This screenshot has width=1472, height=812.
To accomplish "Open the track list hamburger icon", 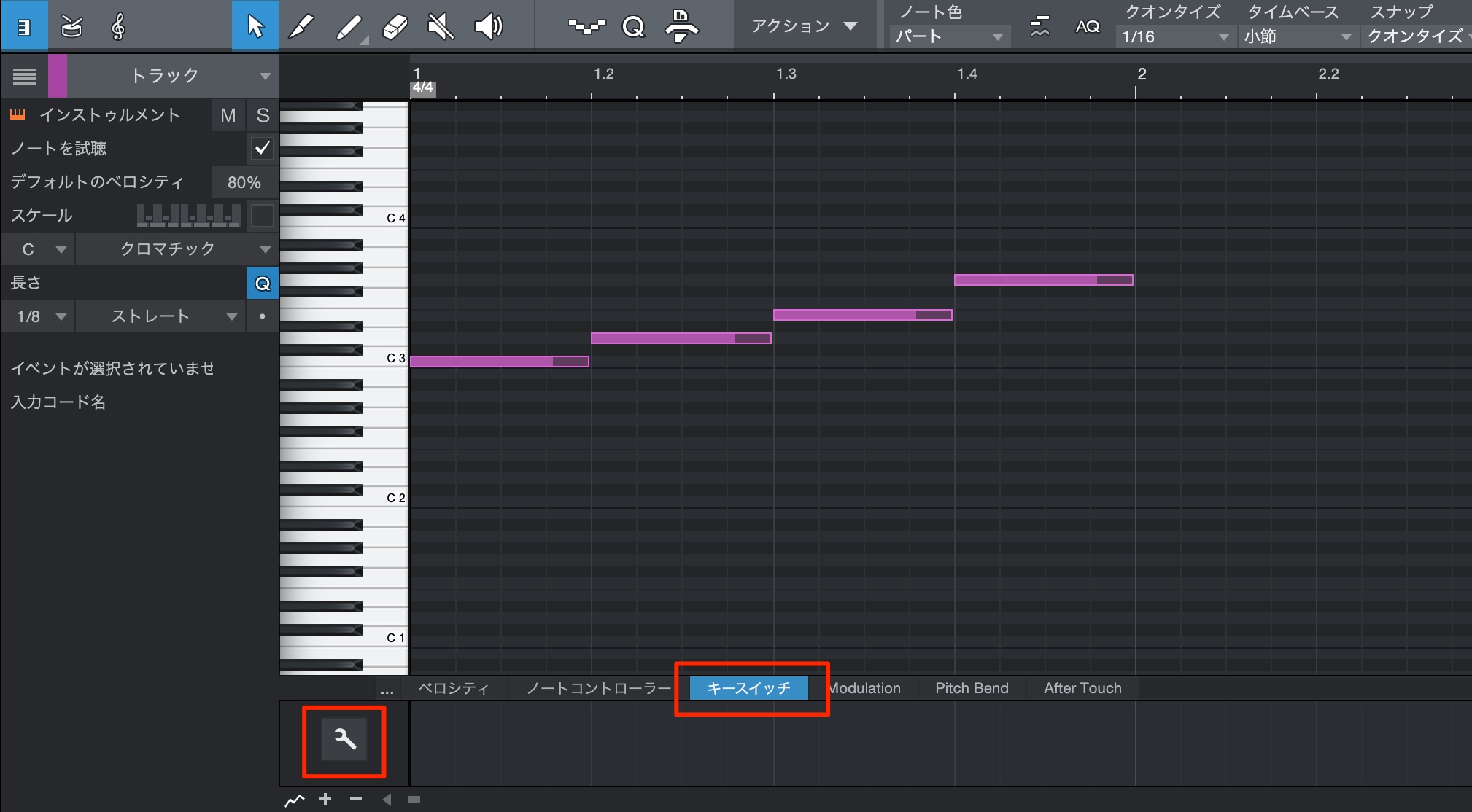I will [x=25, y=76].
